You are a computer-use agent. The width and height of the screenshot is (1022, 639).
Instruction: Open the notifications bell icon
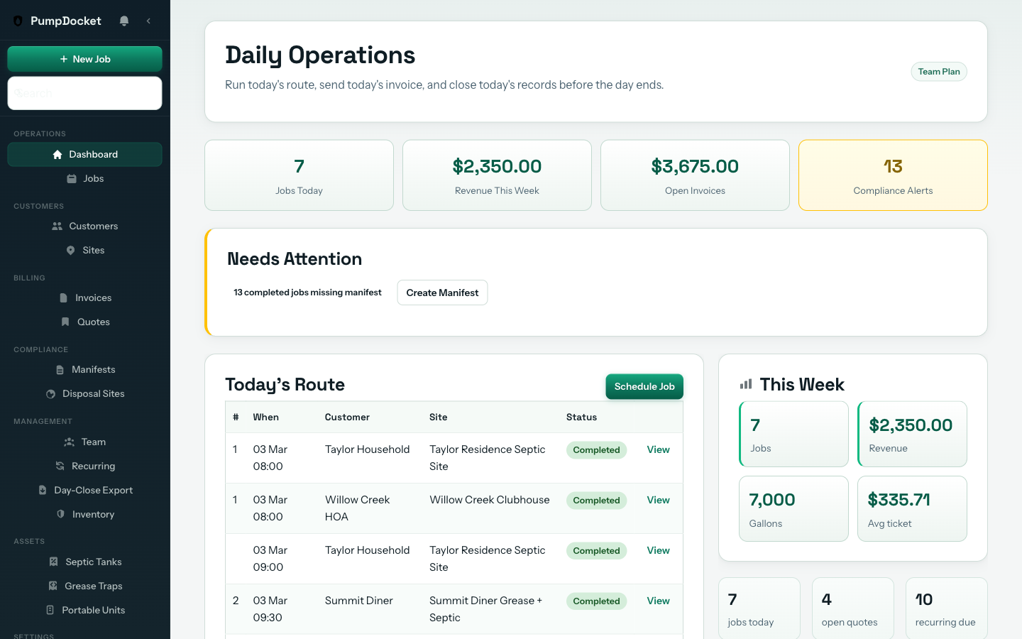point(124,21)
